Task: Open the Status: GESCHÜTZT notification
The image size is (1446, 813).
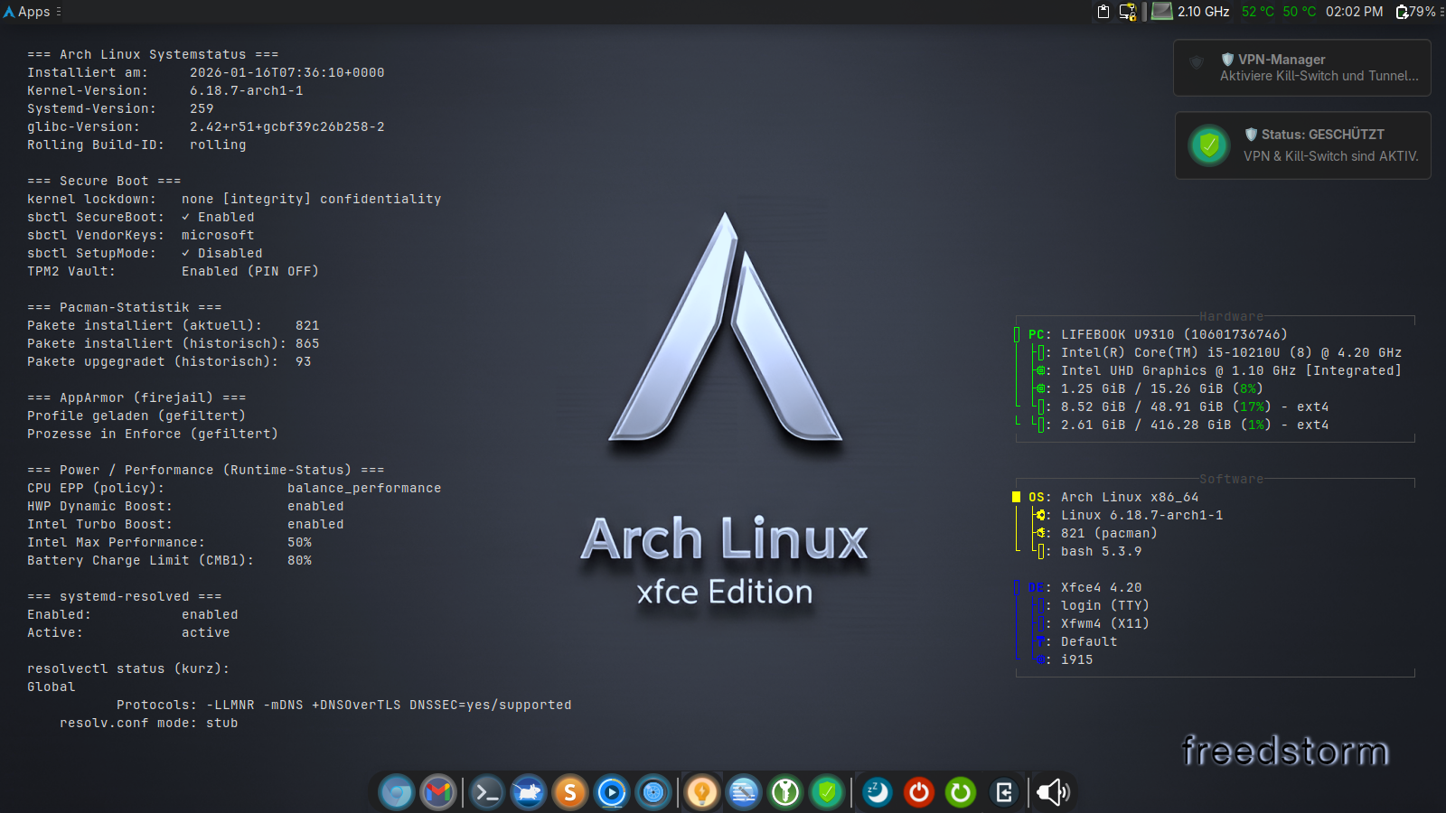Action: [1302, 145]
